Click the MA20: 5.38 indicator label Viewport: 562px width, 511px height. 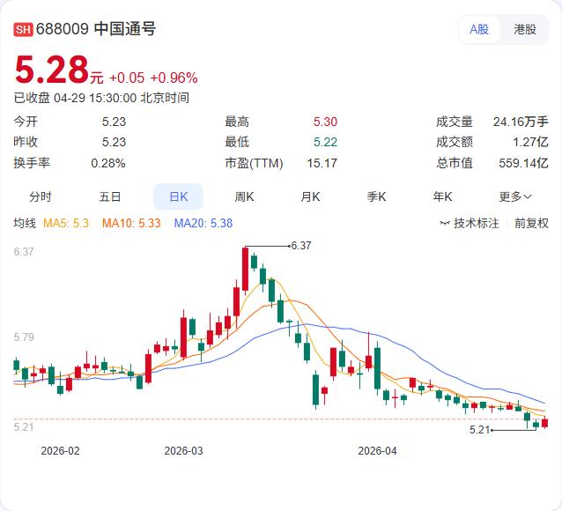coord(203,223)
